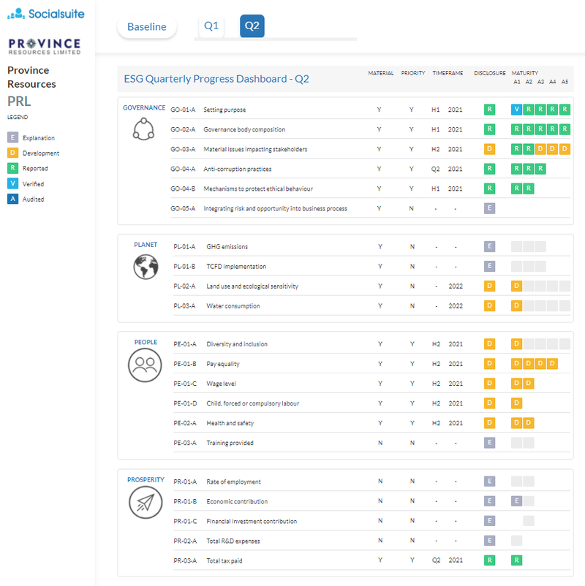Screen dimensions: 585x586
Task: Click disclosure D badge for Health and safety
Action: [489, 422]
